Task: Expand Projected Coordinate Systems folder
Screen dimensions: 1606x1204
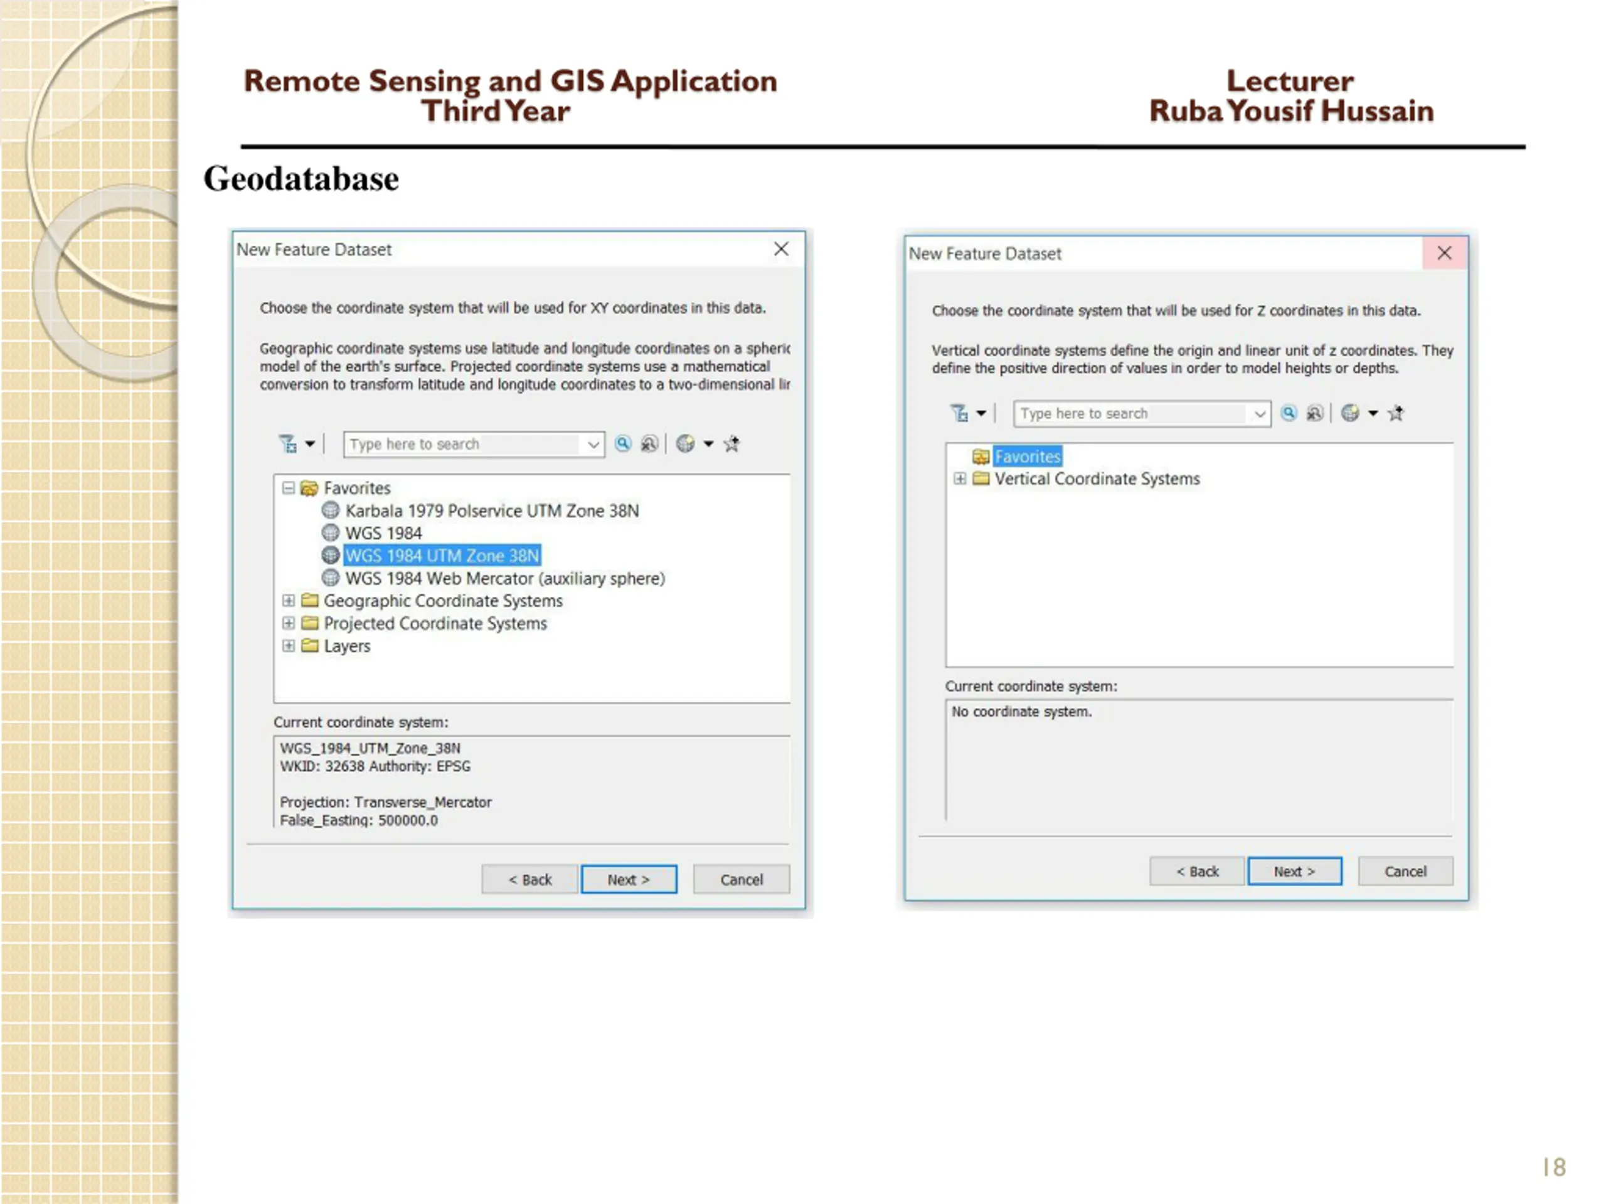Action: (288, 623)
